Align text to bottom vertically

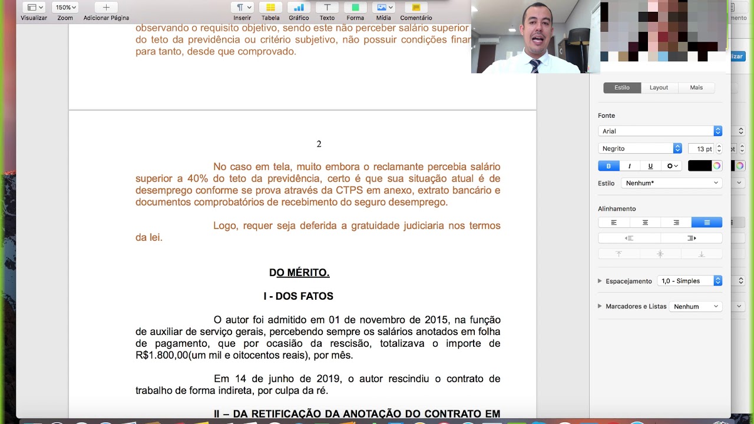tap(702, 254)
